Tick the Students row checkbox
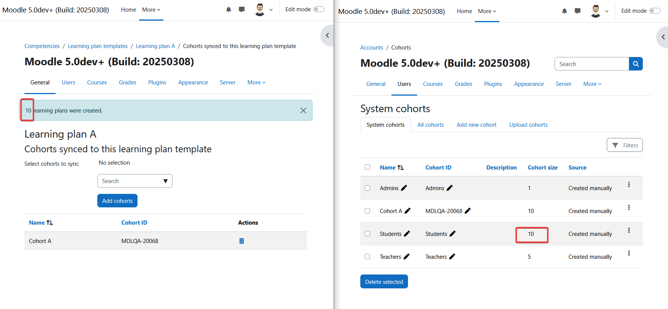668x309 pixels. coord(367,234)
